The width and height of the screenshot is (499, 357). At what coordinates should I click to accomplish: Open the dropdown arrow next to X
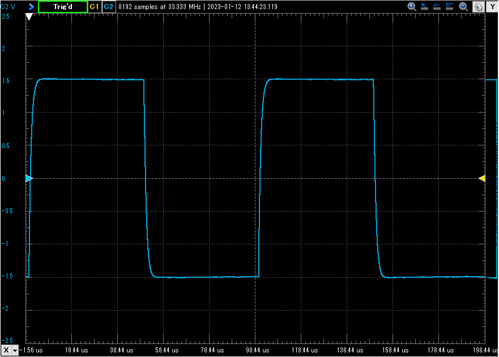tap(15, 350)
